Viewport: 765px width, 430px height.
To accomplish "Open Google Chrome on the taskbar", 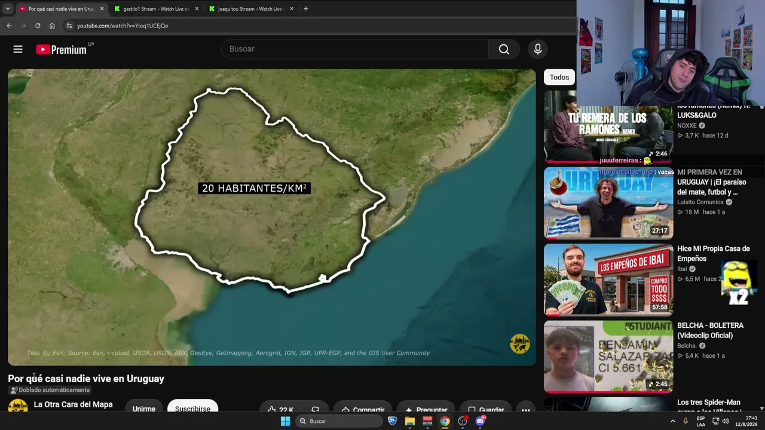I will [445, 421].
